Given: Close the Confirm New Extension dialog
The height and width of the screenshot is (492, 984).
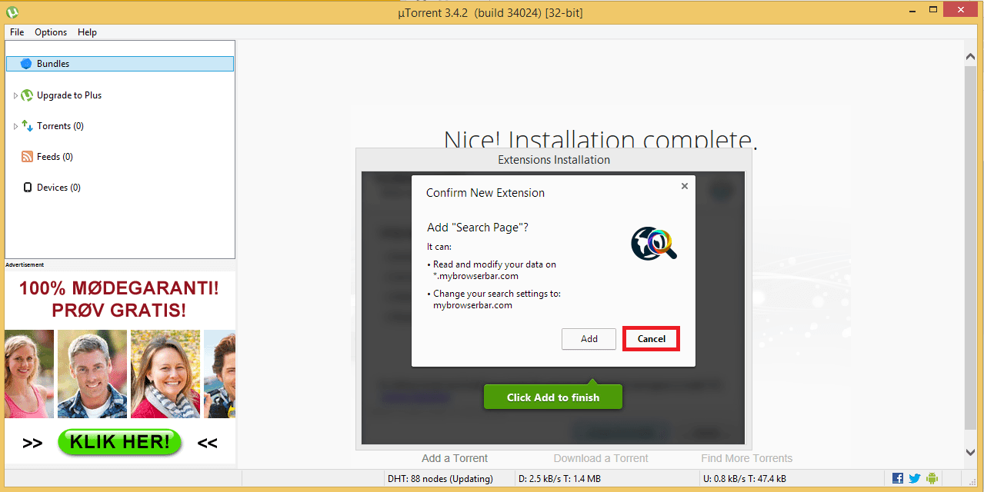Looking at the screenshot, I should point(684,186).
